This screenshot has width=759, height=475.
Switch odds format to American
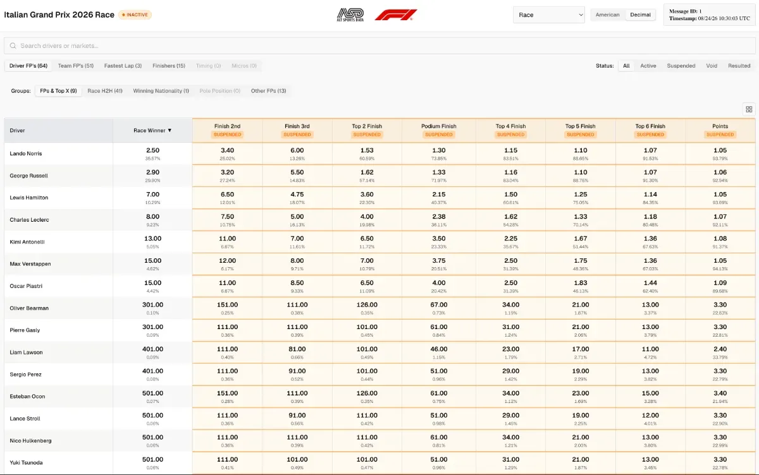pos(608,15)
